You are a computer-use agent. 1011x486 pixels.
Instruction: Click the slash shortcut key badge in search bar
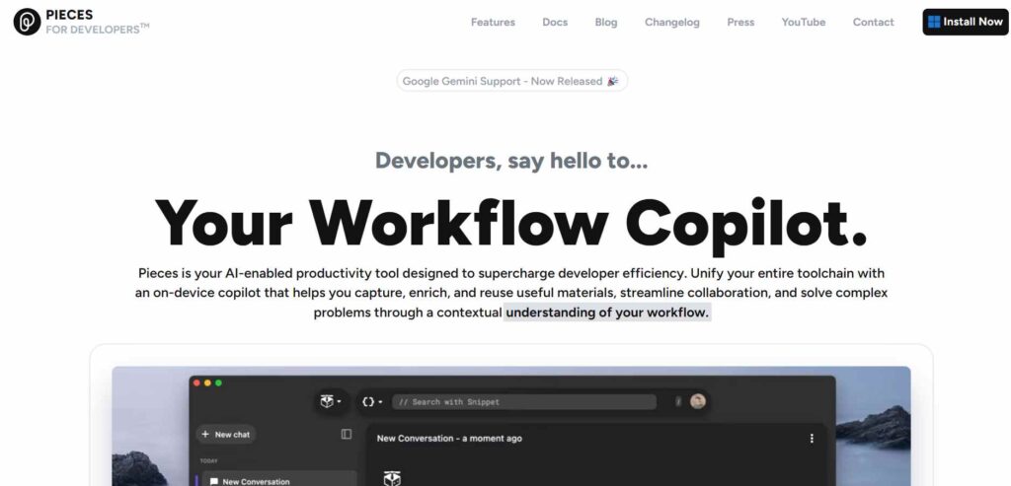pos(678,401)
